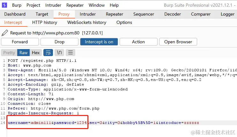Toggle the Intercept is on button
Viewport: 237px width, 137px height.
[x=99, y=42]
